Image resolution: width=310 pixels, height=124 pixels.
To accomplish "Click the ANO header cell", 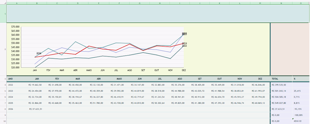I will pos(17,79).
